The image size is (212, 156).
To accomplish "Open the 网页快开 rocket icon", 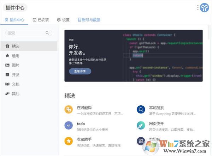I will [x=141, y=125].
